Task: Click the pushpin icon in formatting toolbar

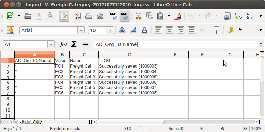Action: [216, 30]
